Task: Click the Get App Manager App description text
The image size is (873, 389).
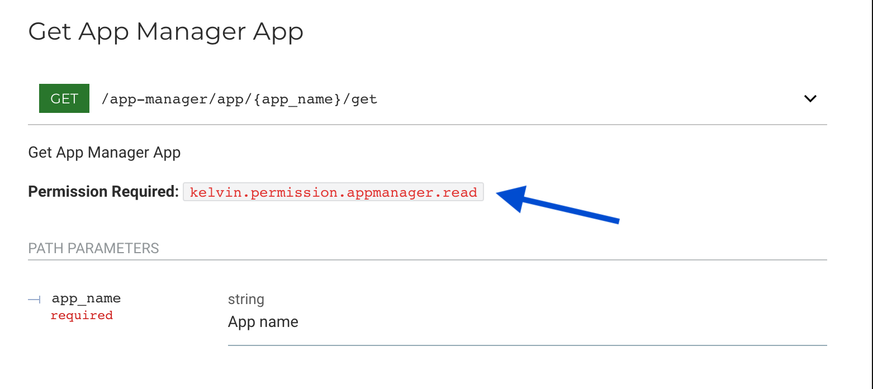Action: tap(104, 152)
